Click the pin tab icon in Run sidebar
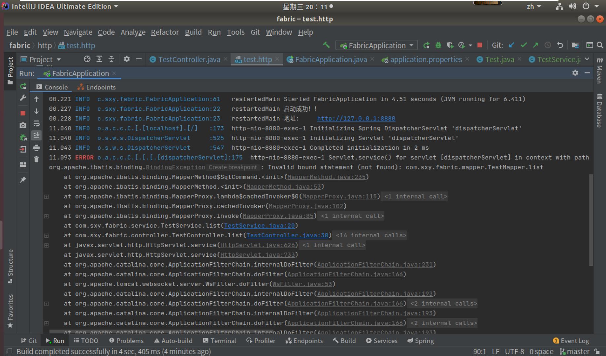Screen dimensions: 606x356 pyautogui.click(x=23, y=180)
